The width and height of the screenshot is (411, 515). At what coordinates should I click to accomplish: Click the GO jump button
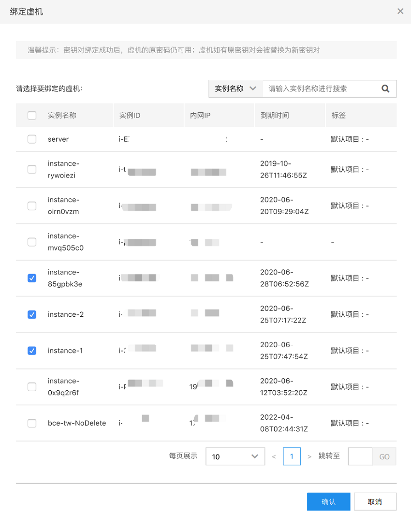tap(384, 456)
